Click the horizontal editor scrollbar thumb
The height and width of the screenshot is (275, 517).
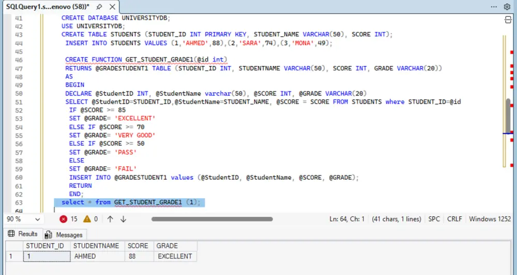coord(212,219)
